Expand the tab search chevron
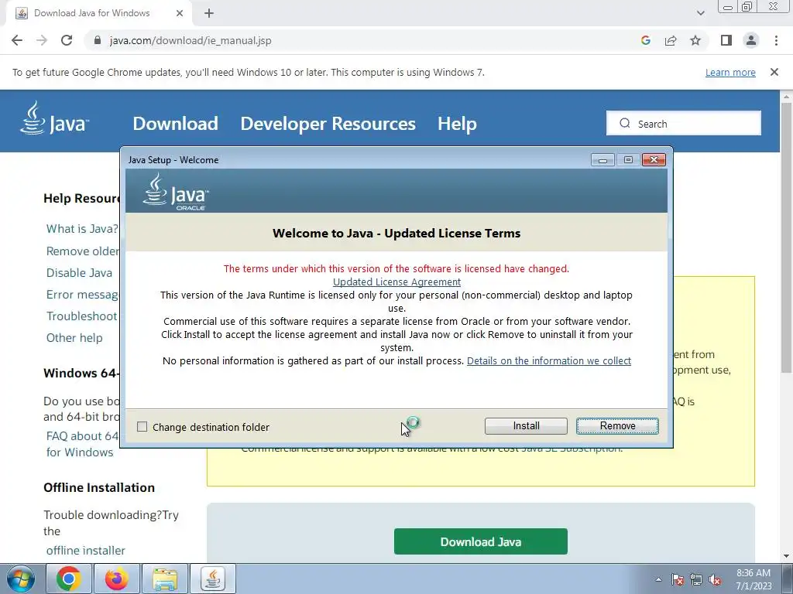 click(700, 14)
